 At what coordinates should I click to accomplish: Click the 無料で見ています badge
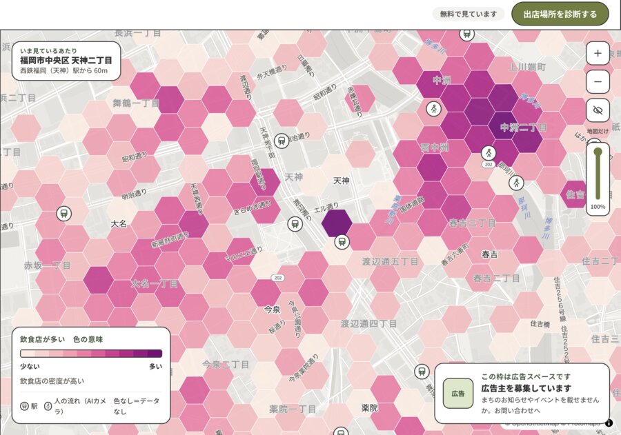[x=469, y=14]
